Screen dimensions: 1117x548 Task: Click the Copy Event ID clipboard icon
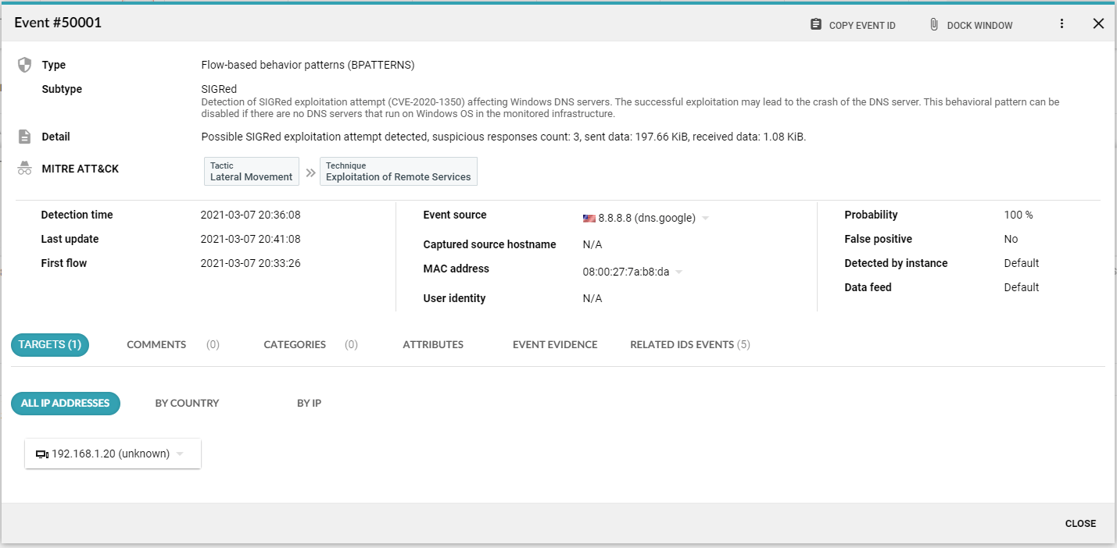coord(816,24)
